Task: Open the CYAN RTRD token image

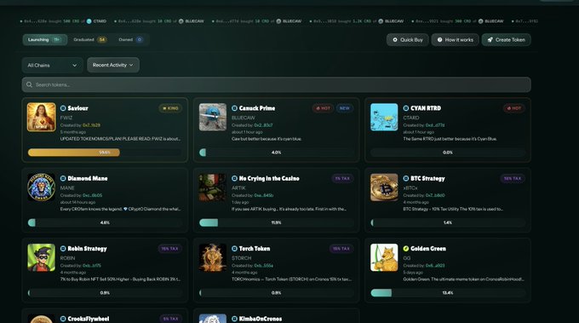Action: 384,117
